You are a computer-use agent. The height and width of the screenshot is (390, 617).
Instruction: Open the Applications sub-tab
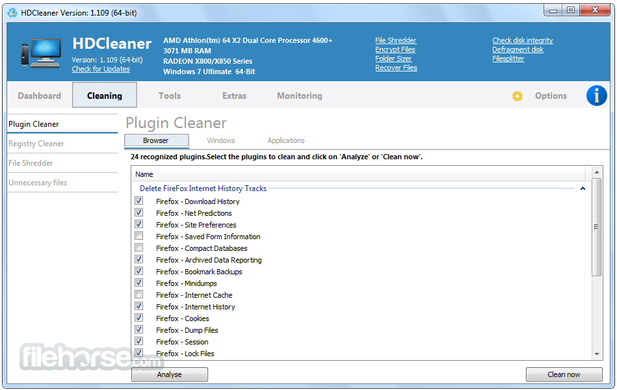(286, 140)
